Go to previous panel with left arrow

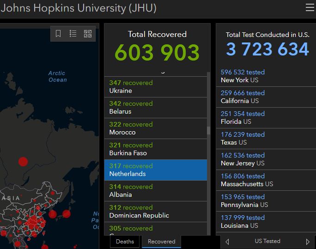[227, 242]
